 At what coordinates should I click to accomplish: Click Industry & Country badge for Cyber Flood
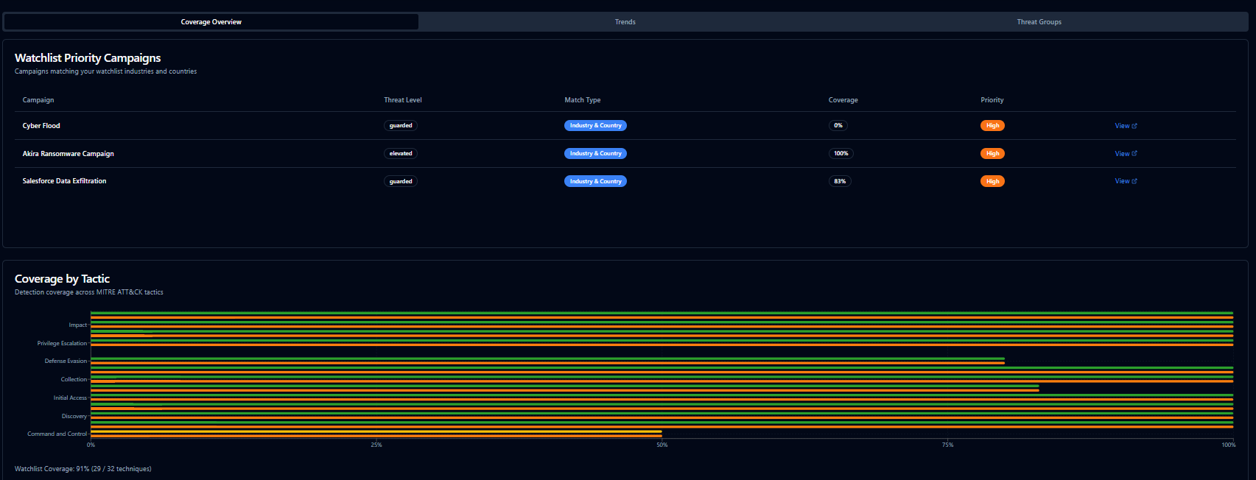click(595, 126)
